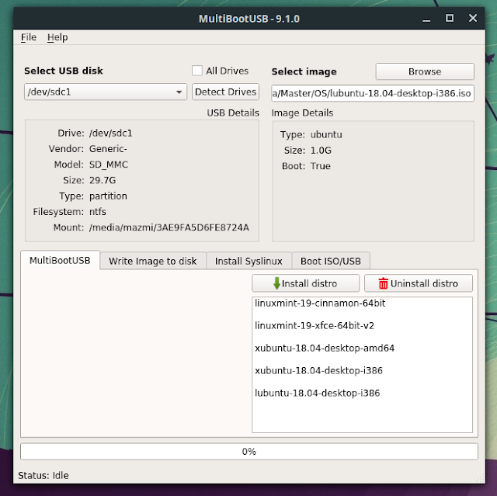The image size is (497, 496).
Task: Select linuxmint-19-xfce-64bit-v2 in the list
Action: 362,325
